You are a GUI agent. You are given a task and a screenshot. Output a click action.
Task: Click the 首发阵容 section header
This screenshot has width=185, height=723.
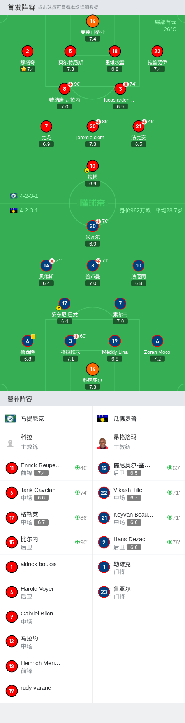coord(21,7)
